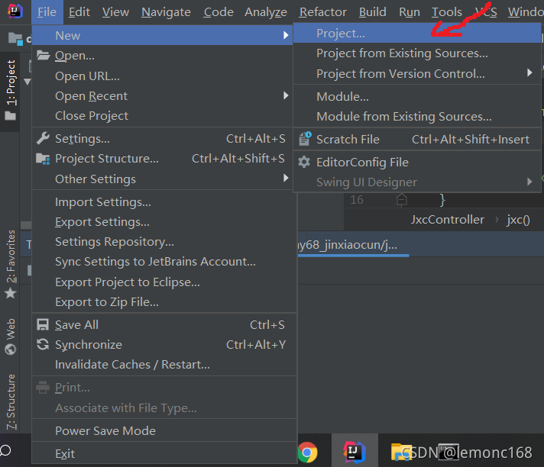Select Module from Existing Sources...
The width and height of the screenshot is (544, 467).
pos(416,117)
